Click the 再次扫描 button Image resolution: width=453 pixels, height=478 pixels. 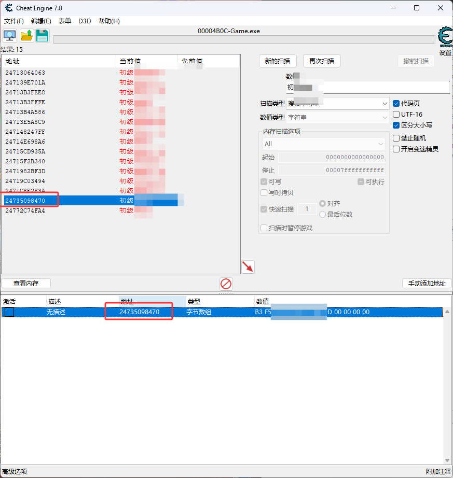point(322,61)
